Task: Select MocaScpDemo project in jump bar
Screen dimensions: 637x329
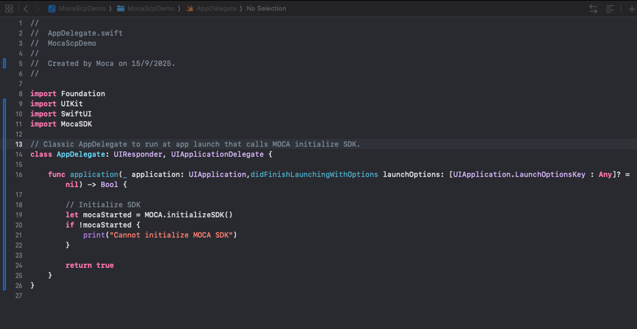Action: pos(82,8)
